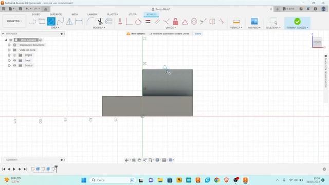The width and height of the screenshot is (329, 185).
Task: Switch to the MESH tab
Action: (x=75, y=14)
